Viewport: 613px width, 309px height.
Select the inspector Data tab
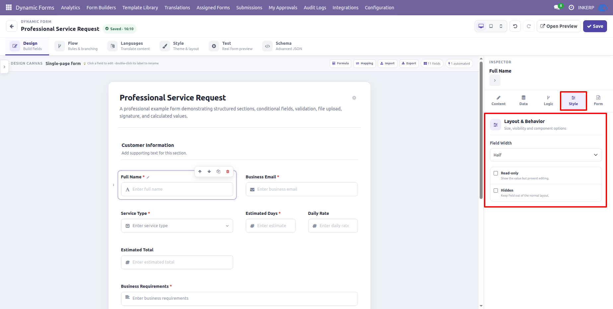523,100
